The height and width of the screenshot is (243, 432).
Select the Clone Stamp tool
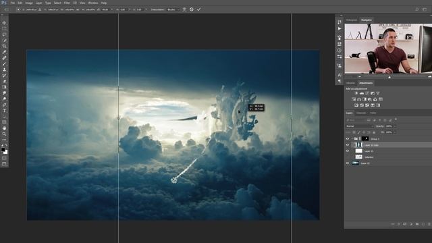pyautogui.click(x=4, y=70)
